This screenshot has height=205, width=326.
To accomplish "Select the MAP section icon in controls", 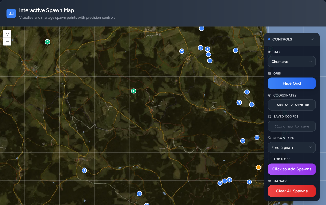I will tap(270, 52).
